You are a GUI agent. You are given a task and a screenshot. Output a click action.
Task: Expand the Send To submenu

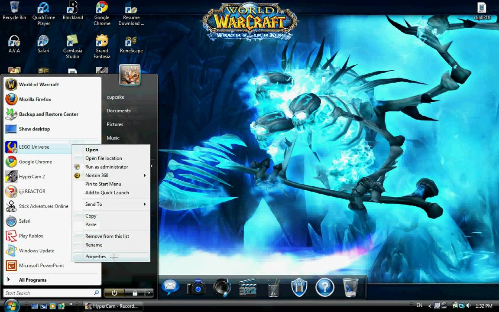click(111, 205)
